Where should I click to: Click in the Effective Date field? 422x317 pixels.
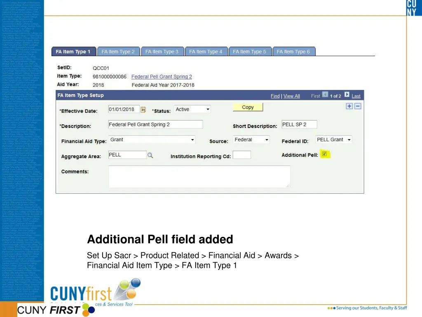point(124,109)
